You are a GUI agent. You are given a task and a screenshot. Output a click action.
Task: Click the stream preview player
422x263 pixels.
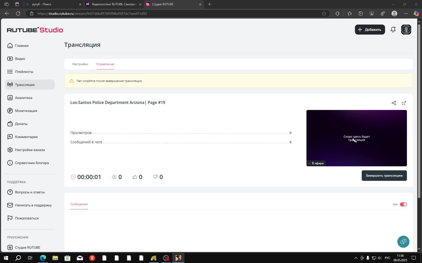[357, 138]
